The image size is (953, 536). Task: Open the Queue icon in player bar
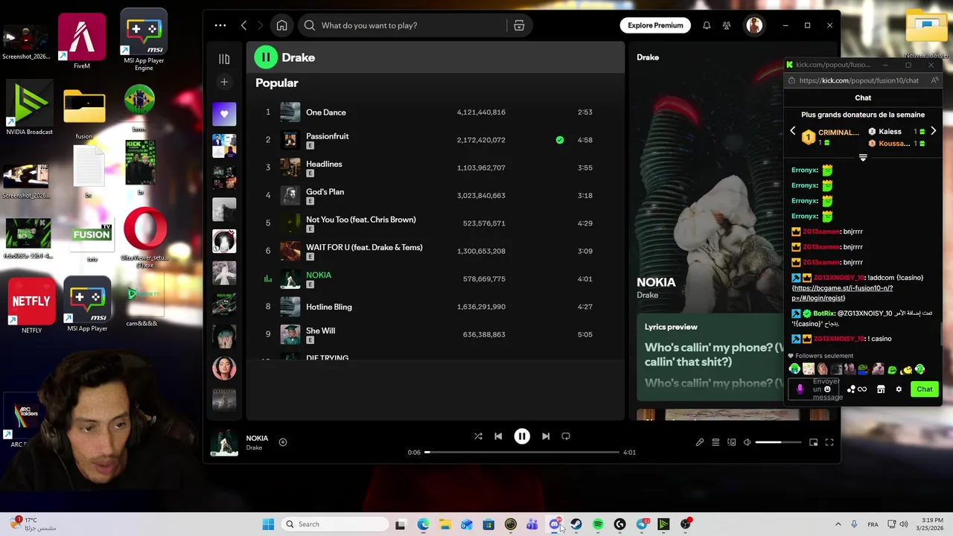[715, 442]
